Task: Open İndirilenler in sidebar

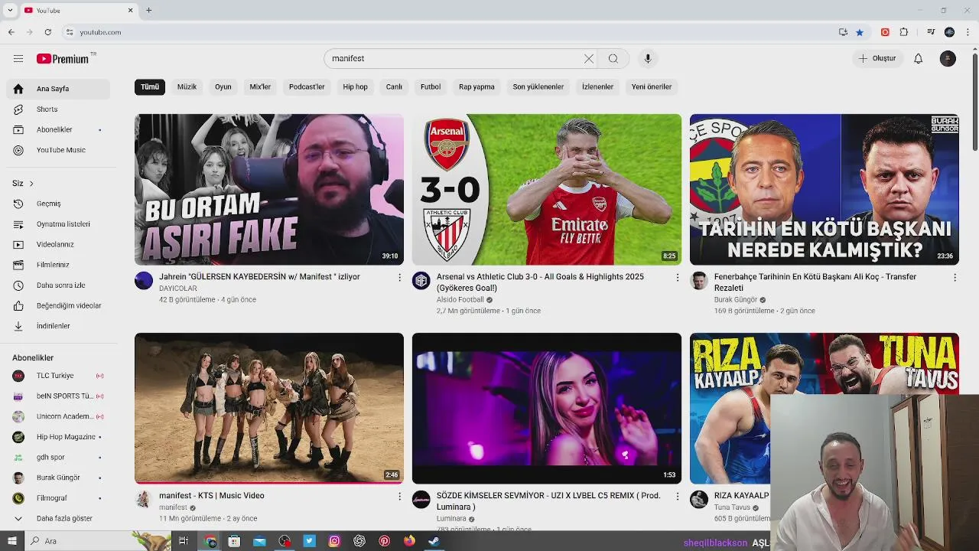Action: [x=58, y=326]
